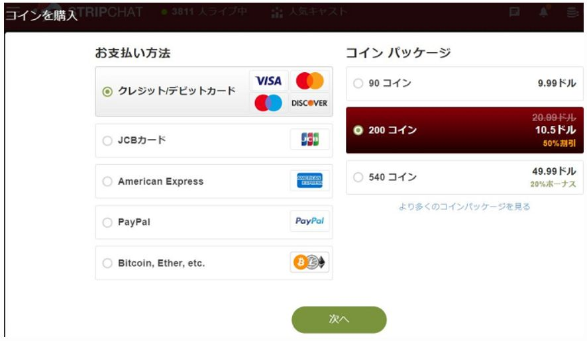The width and height of the screenshot is (587, 341).
Task: Select the JCBカード payment radio button
Action: [107, 140]
